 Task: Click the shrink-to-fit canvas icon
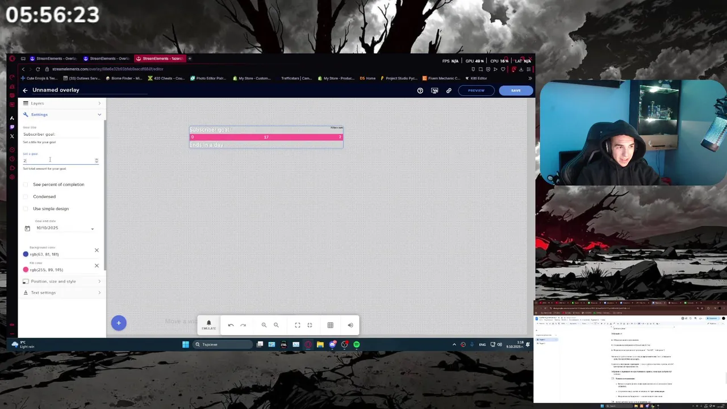pos(310,325)
